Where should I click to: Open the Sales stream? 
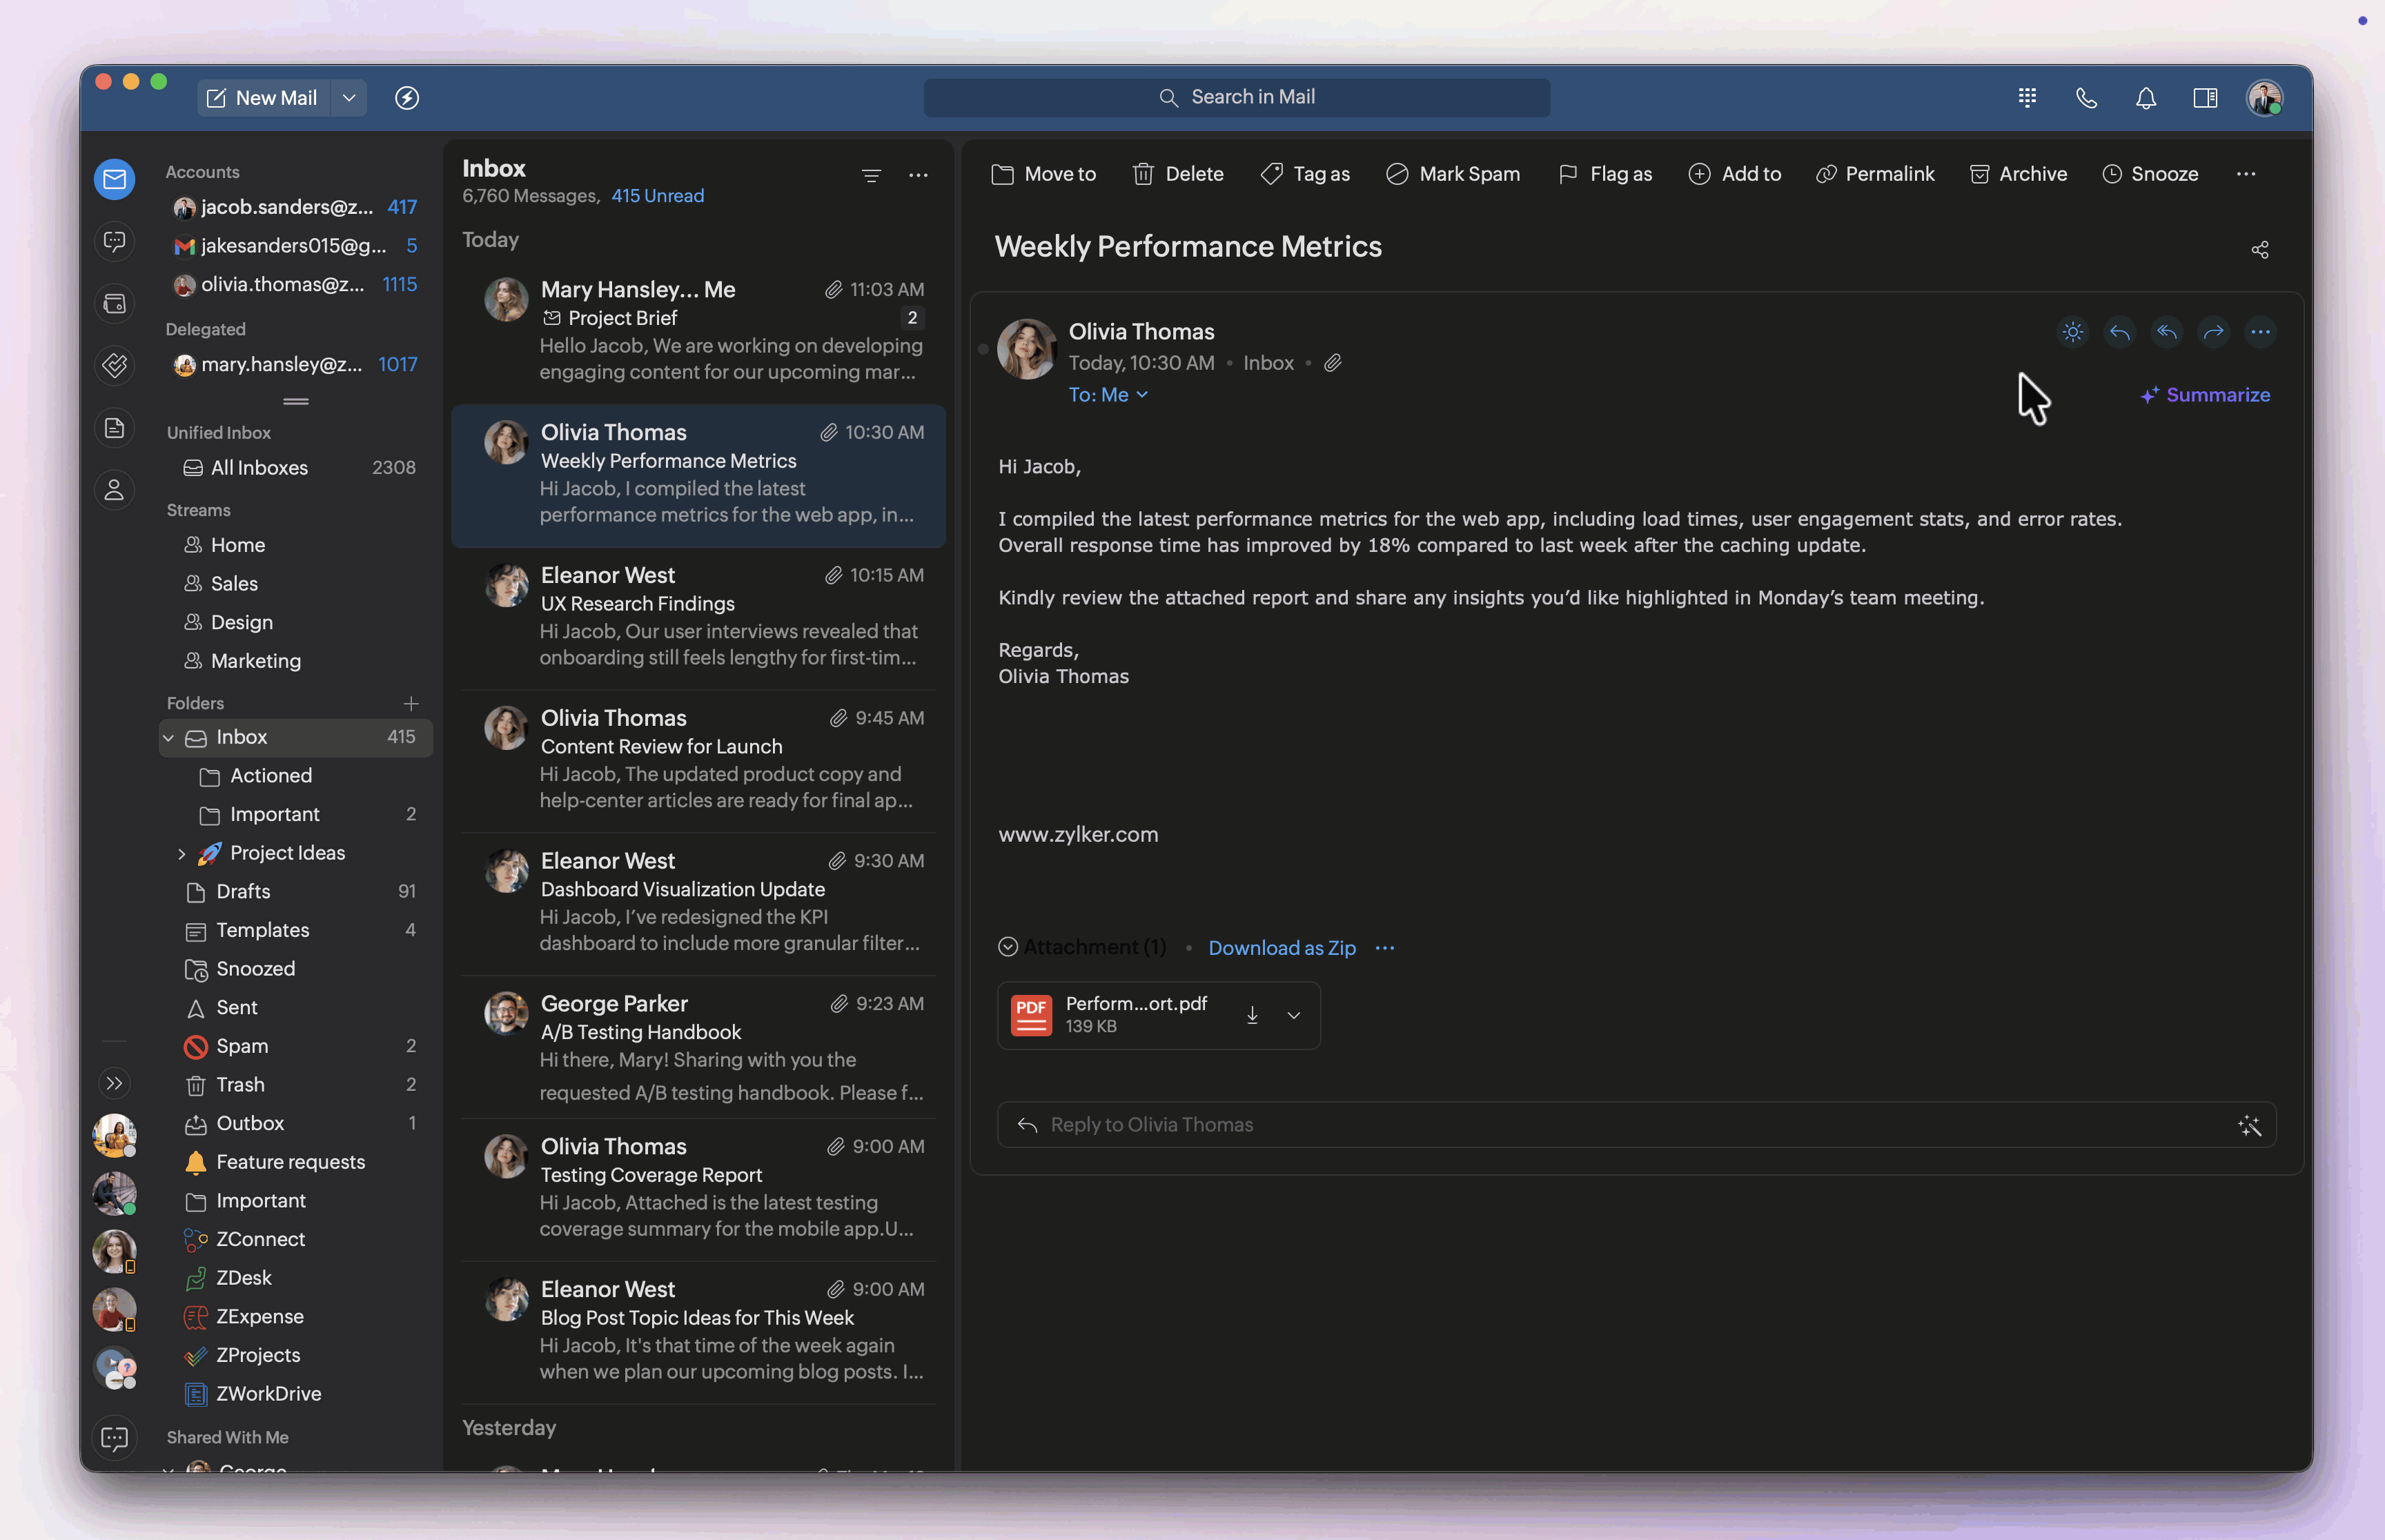(234, 584)
